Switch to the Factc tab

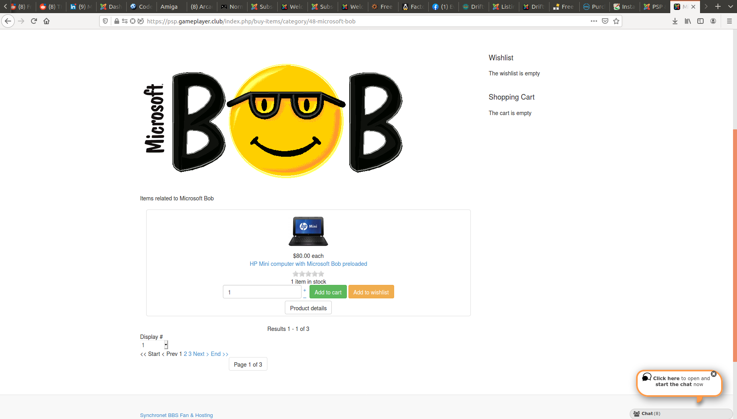click(413, 7)
